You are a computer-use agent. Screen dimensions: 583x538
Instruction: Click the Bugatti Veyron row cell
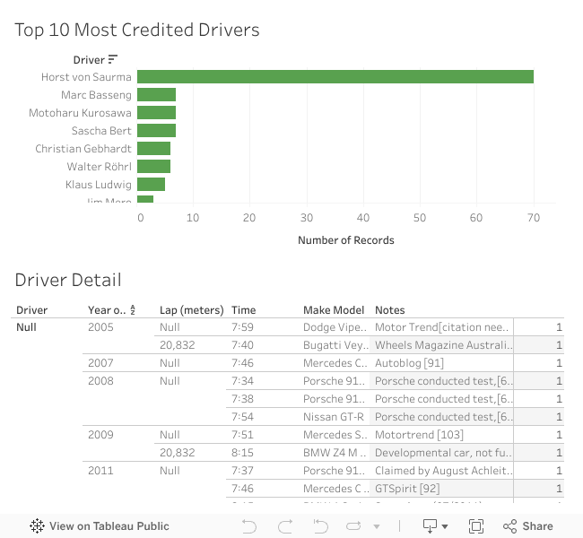[335, 345]
